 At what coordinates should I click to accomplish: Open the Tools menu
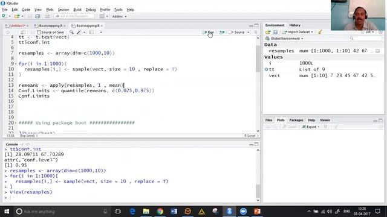(x=119, y=10)
